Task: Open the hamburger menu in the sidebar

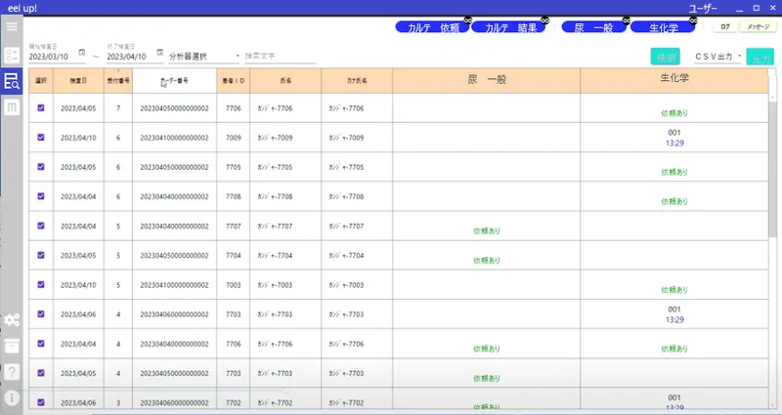Action: (x=13, y=27)
